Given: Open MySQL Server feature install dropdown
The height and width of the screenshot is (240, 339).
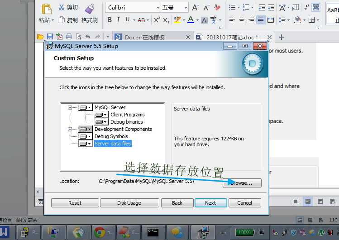Looking at the screenshot, I should (x=86, y=107).
